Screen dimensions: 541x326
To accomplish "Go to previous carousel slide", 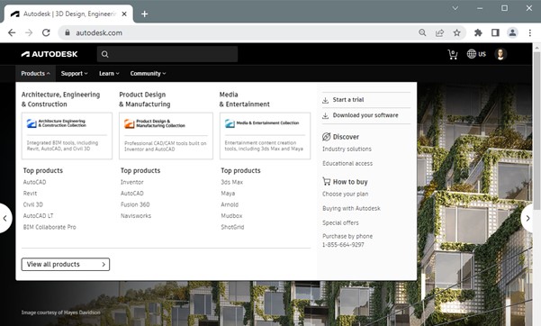I will 5,218.
